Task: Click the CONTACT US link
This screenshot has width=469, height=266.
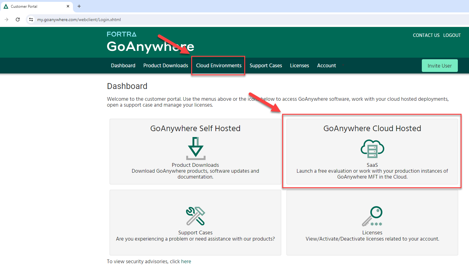Action: click(426, 35)
